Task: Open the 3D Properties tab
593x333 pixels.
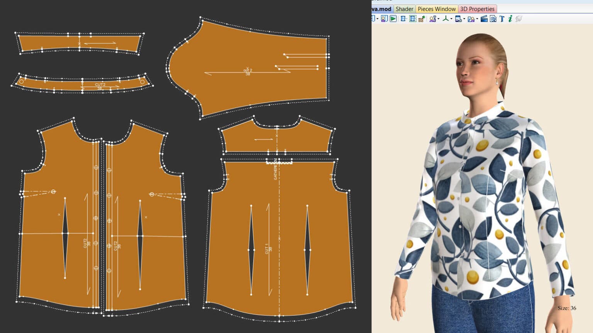Action: coord(478,9)
